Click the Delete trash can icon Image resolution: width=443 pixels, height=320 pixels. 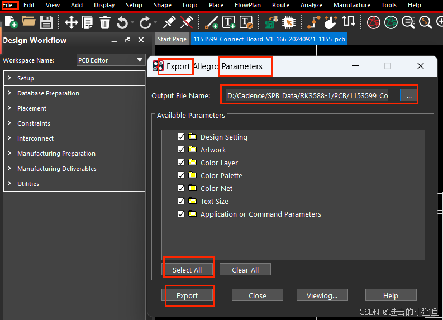point(104,22)
